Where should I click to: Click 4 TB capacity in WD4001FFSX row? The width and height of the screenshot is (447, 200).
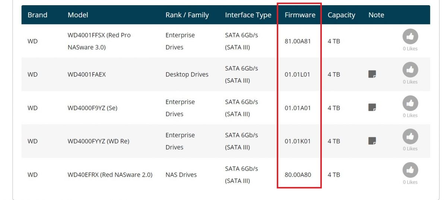click(x=334, y=41)
